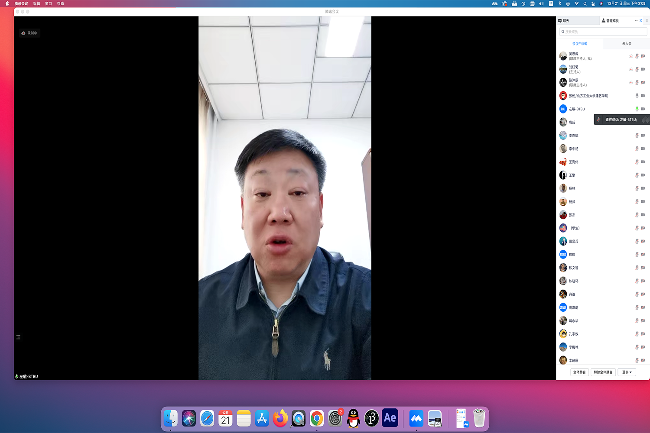
Task: Open After Effects from the dock
Action: 390,418
